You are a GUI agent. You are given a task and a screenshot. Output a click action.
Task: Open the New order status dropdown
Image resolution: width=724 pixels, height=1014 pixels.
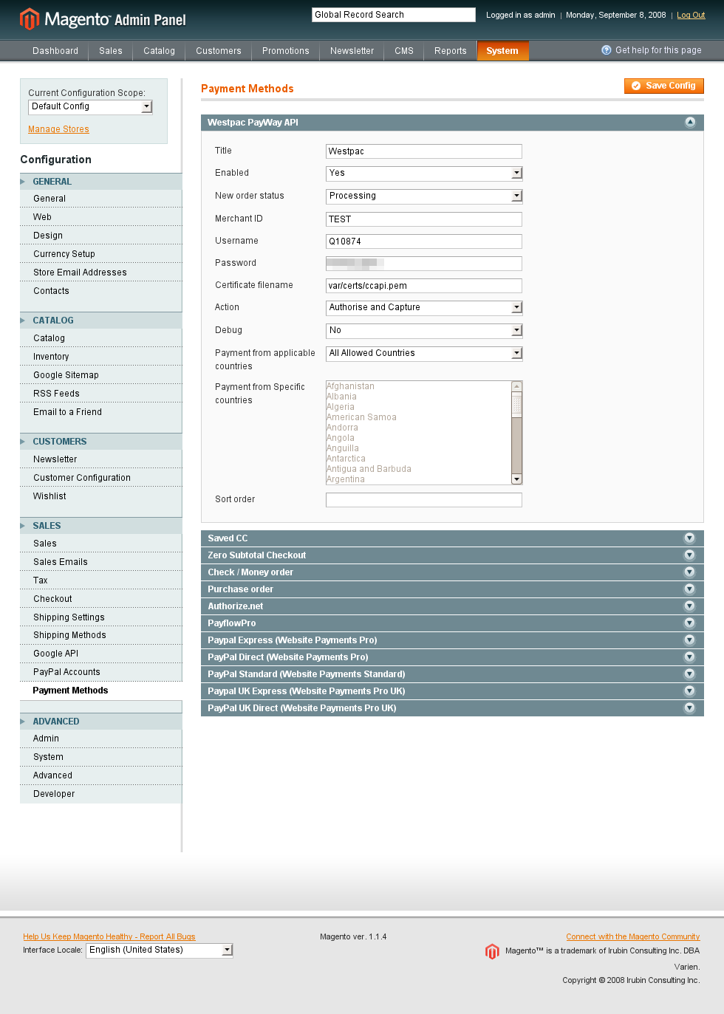[424, 196]
